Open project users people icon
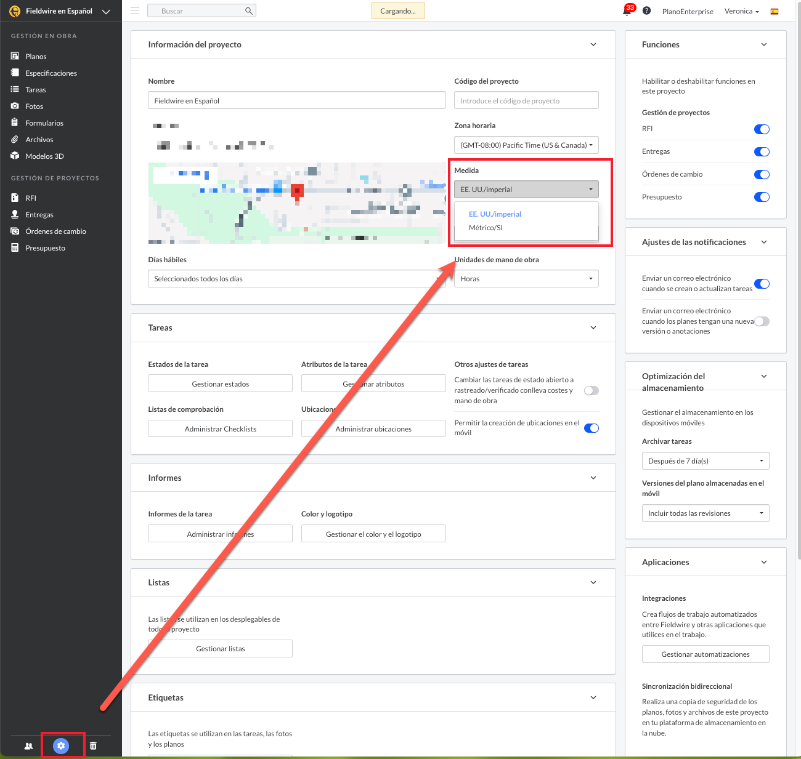801x759 pixels. click(28, 745)
